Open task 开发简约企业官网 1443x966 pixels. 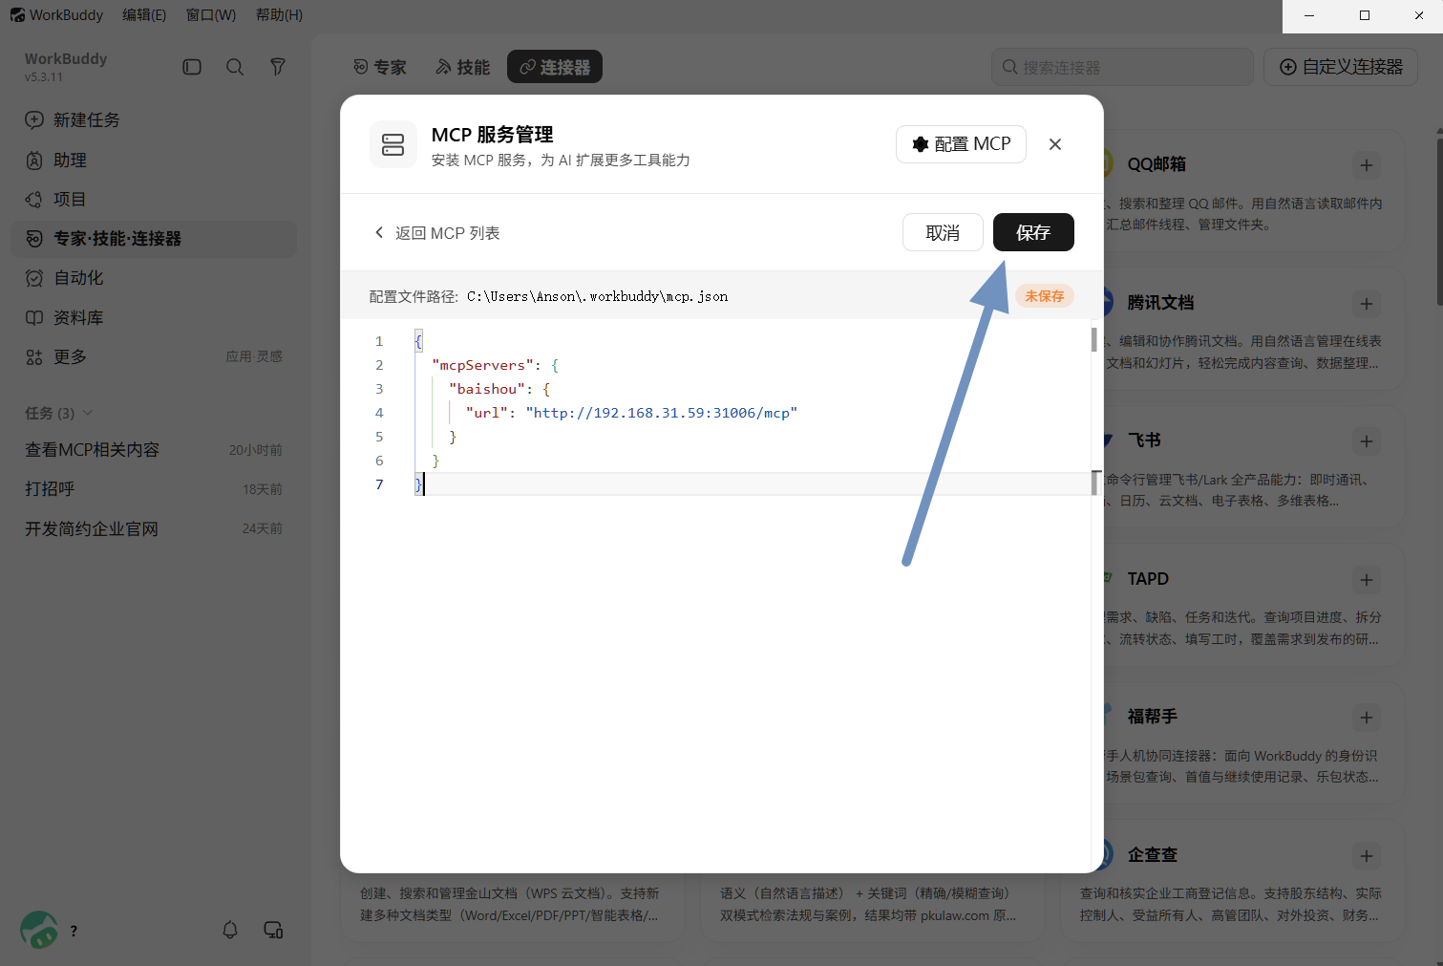coord(154,528)
